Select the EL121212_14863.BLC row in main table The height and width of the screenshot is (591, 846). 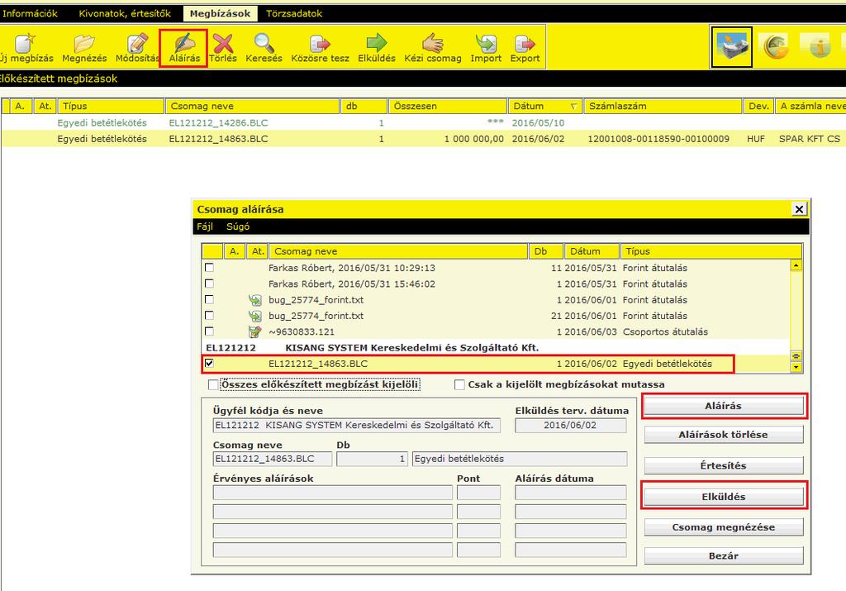pyautogui.click(x=423, y=139)
